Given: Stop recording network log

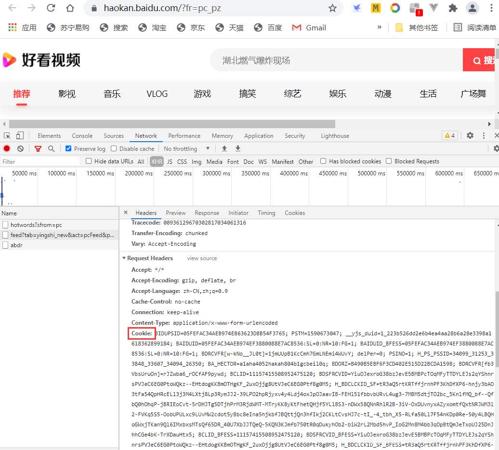Looking at the screenshot, I should pyautogui.click(x=7, y=148).
